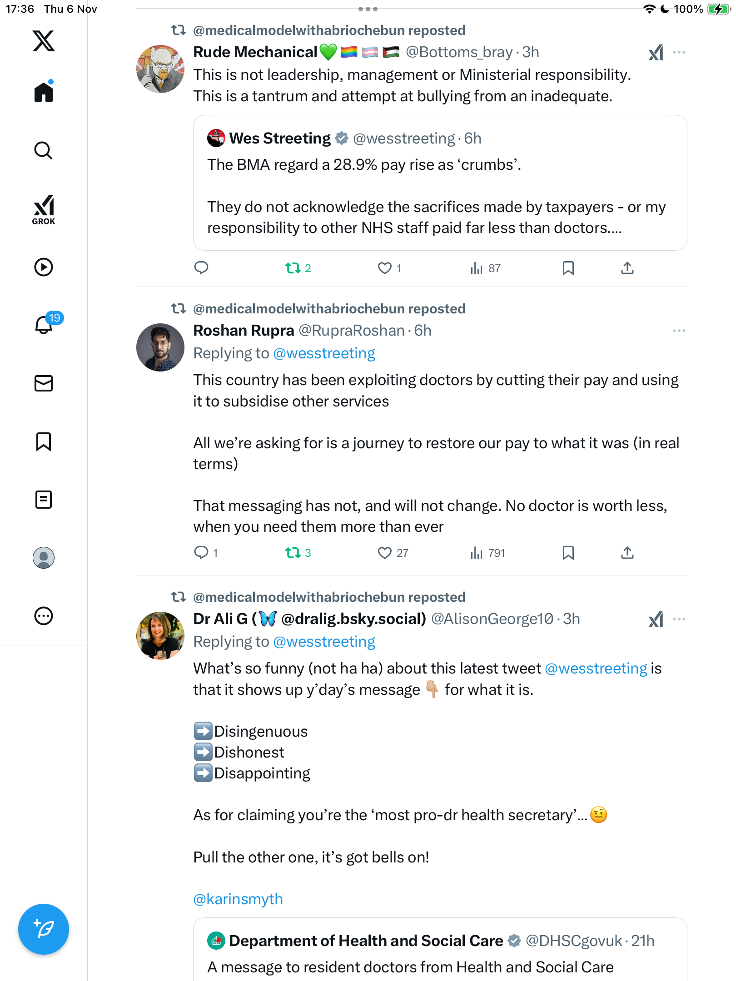Open the Grok sidebar icon
This screenshot has height=981, width=736.
[x=44, y=209]
